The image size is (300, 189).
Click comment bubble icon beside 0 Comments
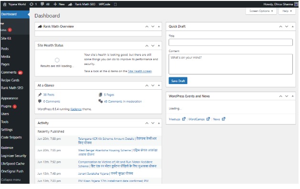(40, 101)
